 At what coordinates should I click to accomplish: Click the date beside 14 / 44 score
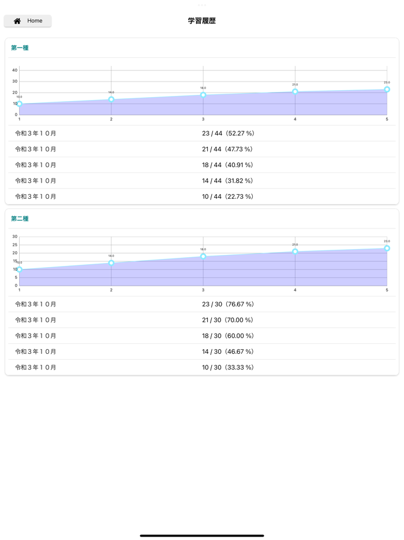(x=35, y=181)
